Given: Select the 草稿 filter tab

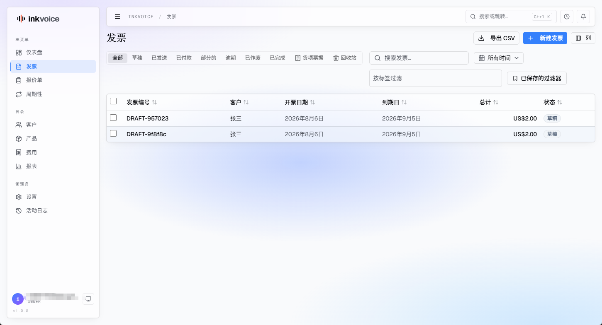Looking at the screenshot, I should (x=137, y=58).
